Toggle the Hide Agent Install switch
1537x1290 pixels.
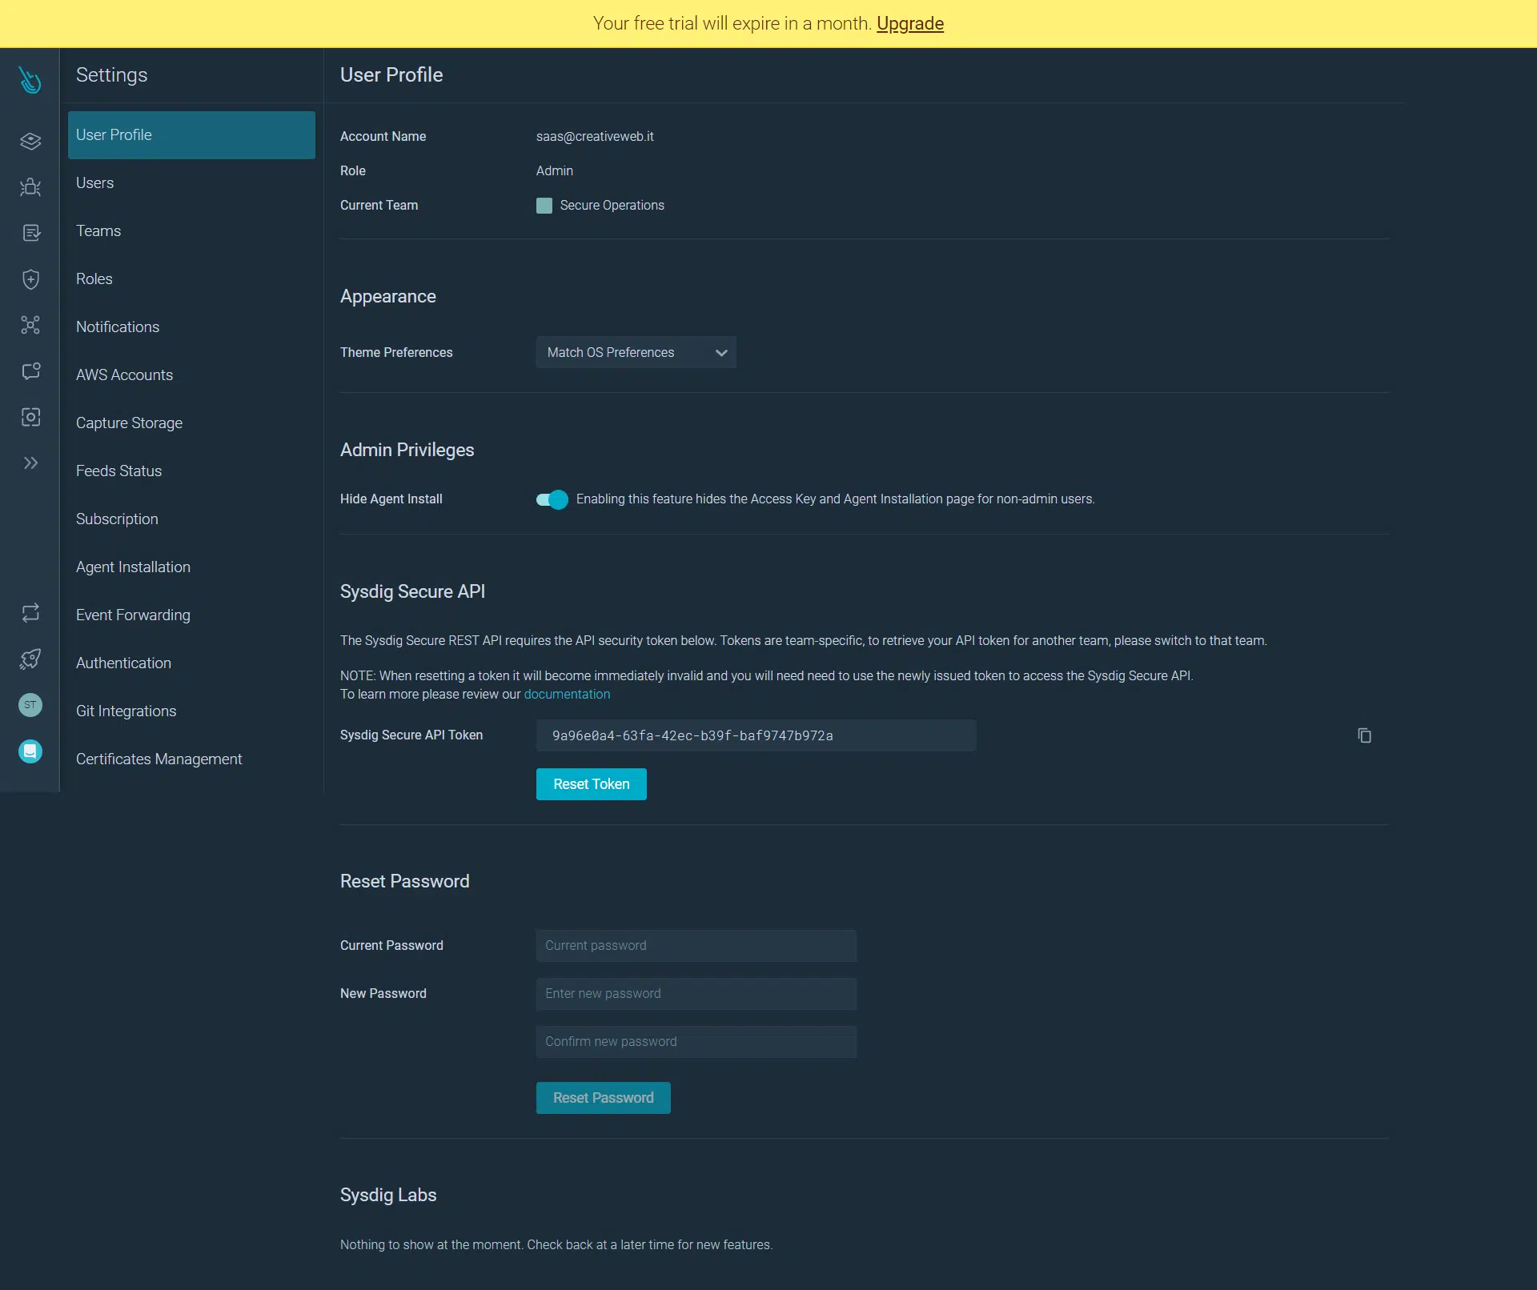(x=552, y=499)
